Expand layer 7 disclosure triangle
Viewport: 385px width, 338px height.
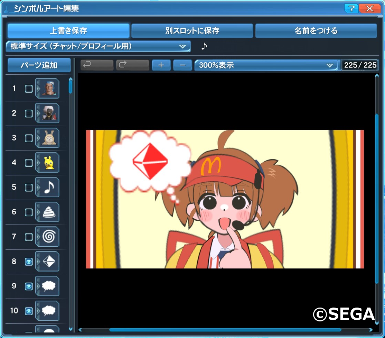pyautogui.click(x=38, y=237)
